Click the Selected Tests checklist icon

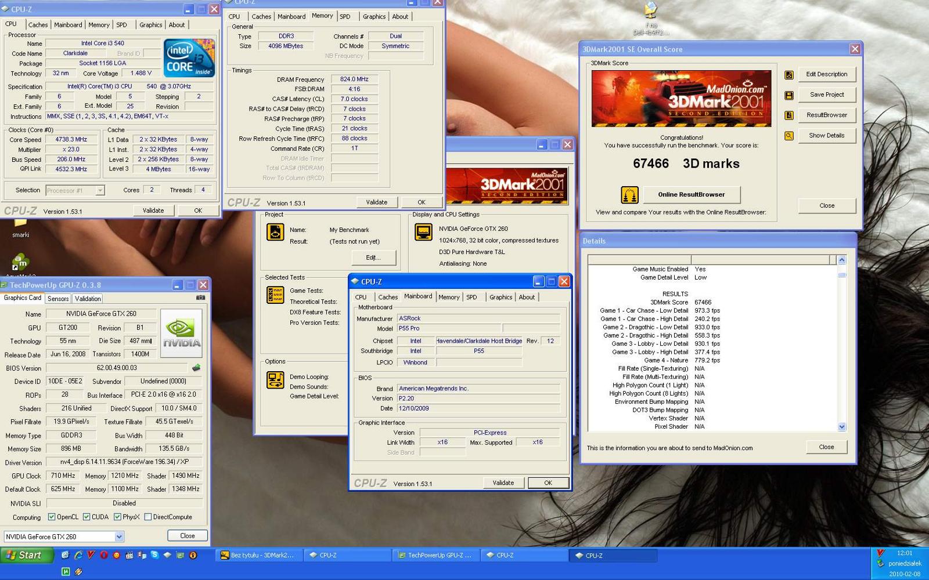275,295
